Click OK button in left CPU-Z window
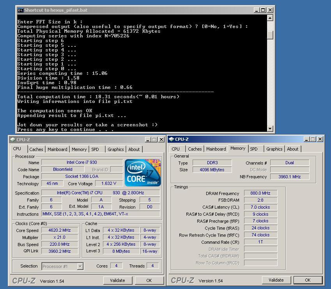331x289 pixels. point(149,280)
